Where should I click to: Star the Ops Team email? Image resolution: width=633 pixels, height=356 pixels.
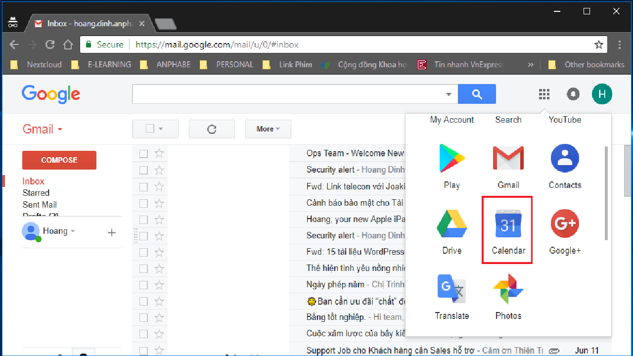[159, 153]
